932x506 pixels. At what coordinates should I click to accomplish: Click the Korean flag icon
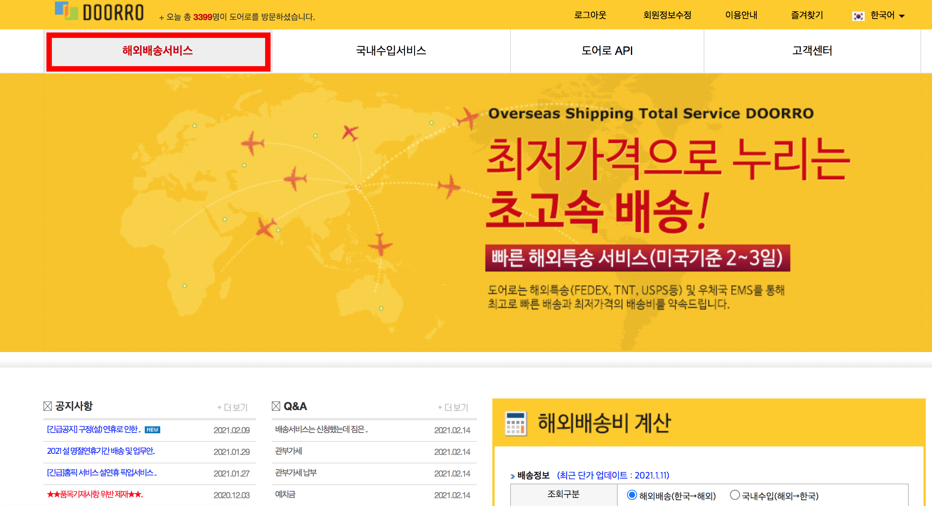(x=858, y=16)
